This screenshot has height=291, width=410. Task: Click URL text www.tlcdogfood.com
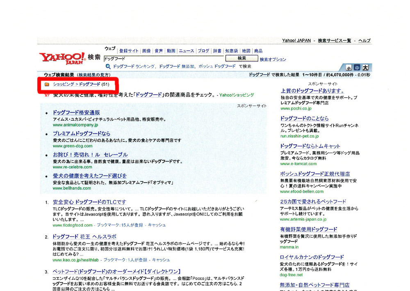click(x=73, y=225)
